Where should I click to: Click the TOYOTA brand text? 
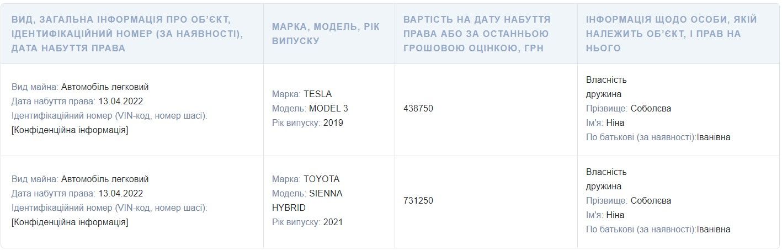point(322,179)
